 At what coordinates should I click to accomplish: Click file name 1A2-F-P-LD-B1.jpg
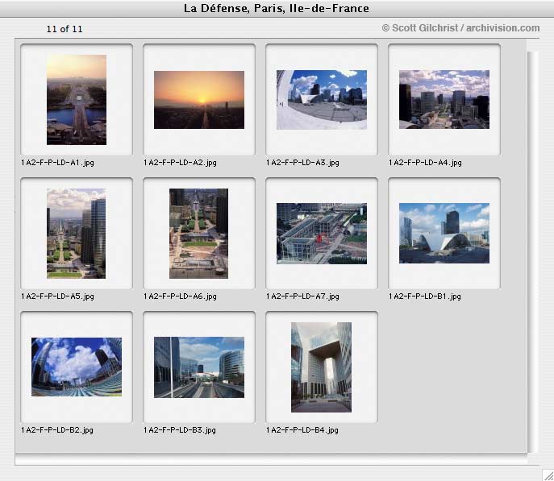[x=425, y=296]
